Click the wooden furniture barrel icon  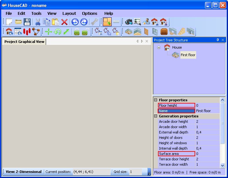(x=164, y=32)
